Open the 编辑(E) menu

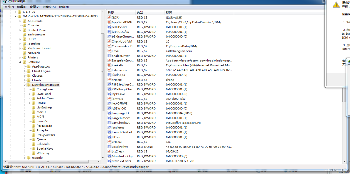click(x=22, y=7)
